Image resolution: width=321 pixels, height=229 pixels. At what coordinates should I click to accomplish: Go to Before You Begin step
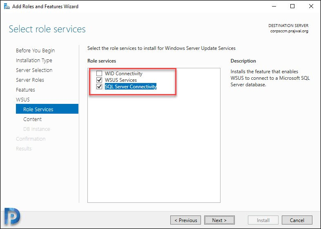pyautogui.click(x=36, y=50)
